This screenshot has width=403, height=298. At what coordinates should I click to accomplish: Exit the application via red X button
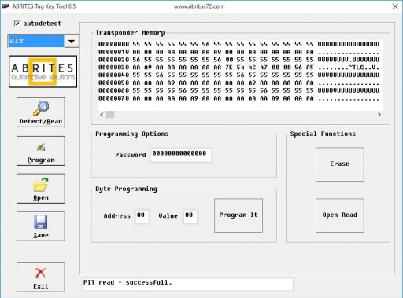pos(41,277)
